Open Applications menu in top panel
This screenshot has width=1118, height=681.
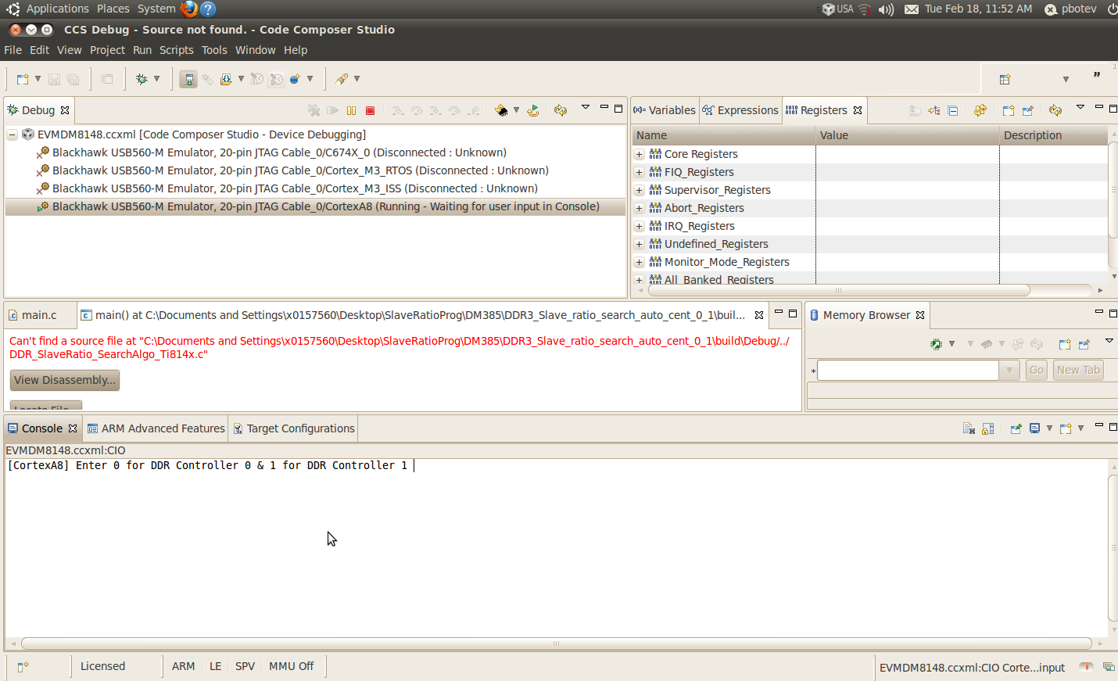[x=57, y=9]
